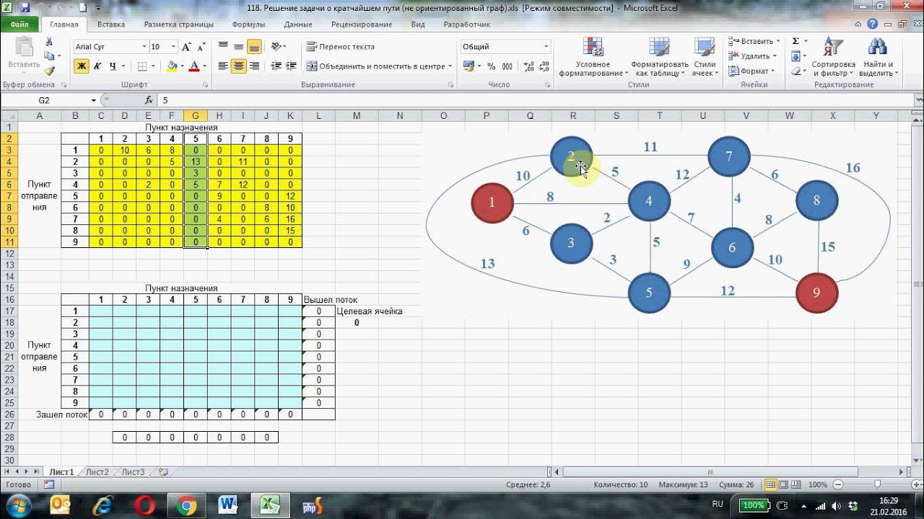
Task: Open the Формулы ribbon tab
Action: tap(248, 25)
